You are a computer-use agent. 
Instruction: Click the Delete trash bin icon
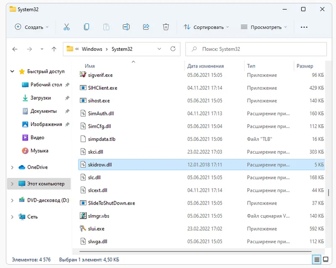click(x=166, y=27)
